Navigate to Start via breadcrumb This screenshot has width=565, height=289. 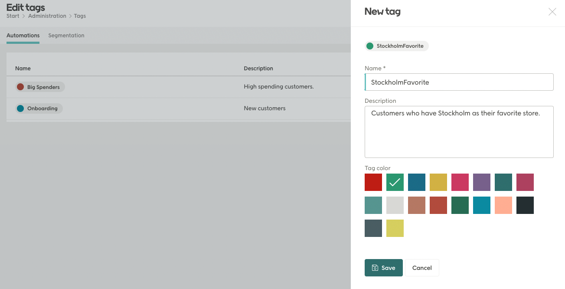(x=12, y=16)
